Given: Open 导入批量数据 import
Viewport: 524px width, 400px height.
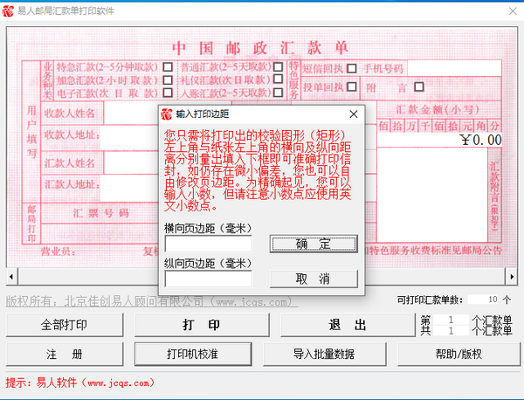Looking at the screenshot, I should point(324,355).
